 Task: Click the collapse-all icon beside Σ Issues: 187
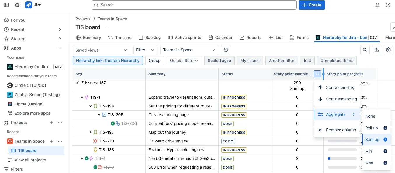tap(78, 83)
